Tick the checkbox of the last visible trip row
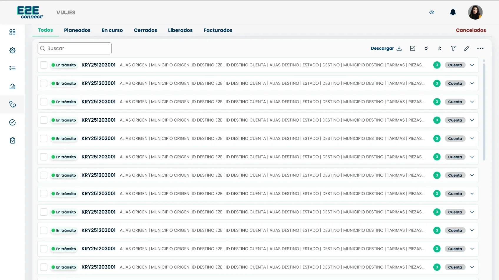The width and height of the screenshot is (499, 280). (x=44, y=267)
